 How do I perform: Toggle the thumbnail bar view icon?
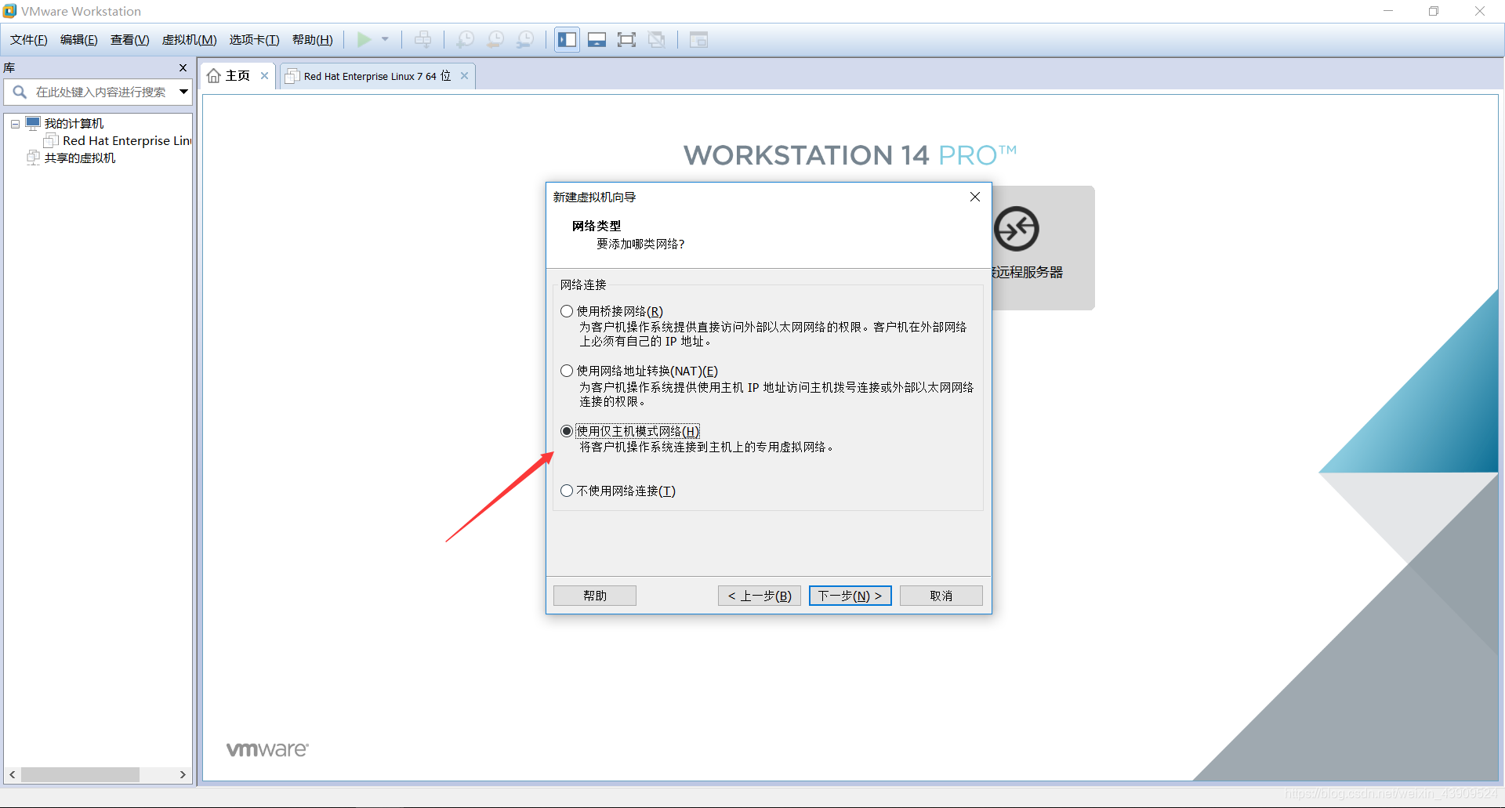point(597,39)
